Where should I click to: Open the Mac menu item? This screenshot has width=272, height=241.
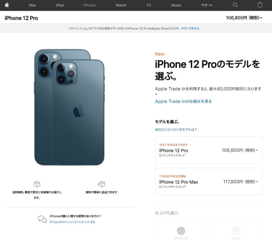point(32,5)
